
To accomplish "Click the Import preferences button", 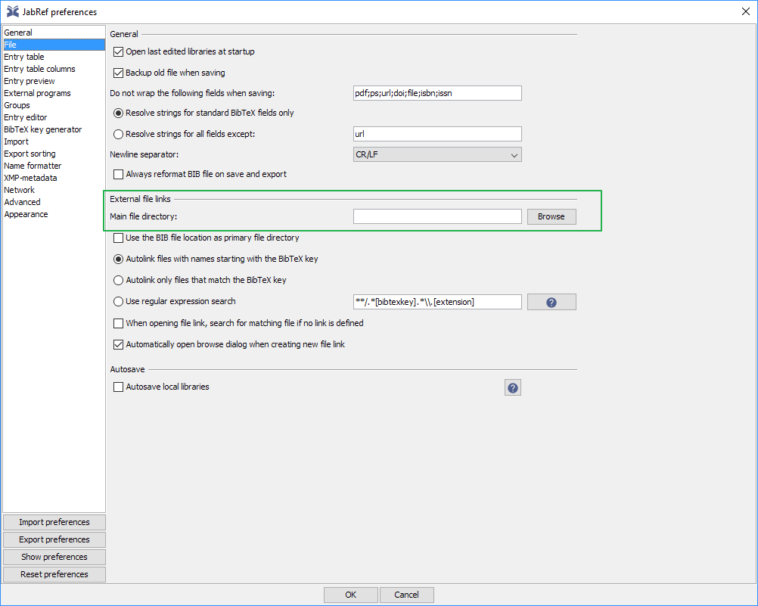I will tap(54, 522).
